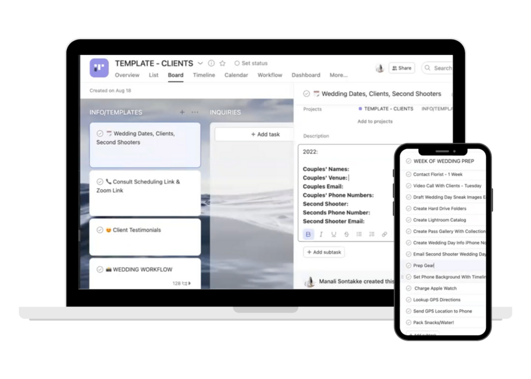The width and height of the screenshot is (531, 379).
Task: Complete the task in the detail pane header
Action: [x=307, y=93]
